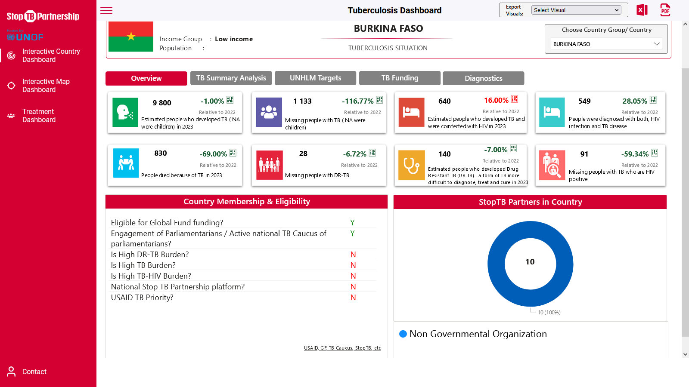This screenshot has width=689, height=387.
Task: Export visuals to Excel icon
Action: click(x=642, y=10)
